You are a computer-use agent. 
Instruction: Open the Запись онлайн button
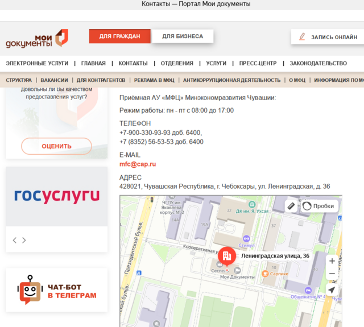[x=328, y=36]
